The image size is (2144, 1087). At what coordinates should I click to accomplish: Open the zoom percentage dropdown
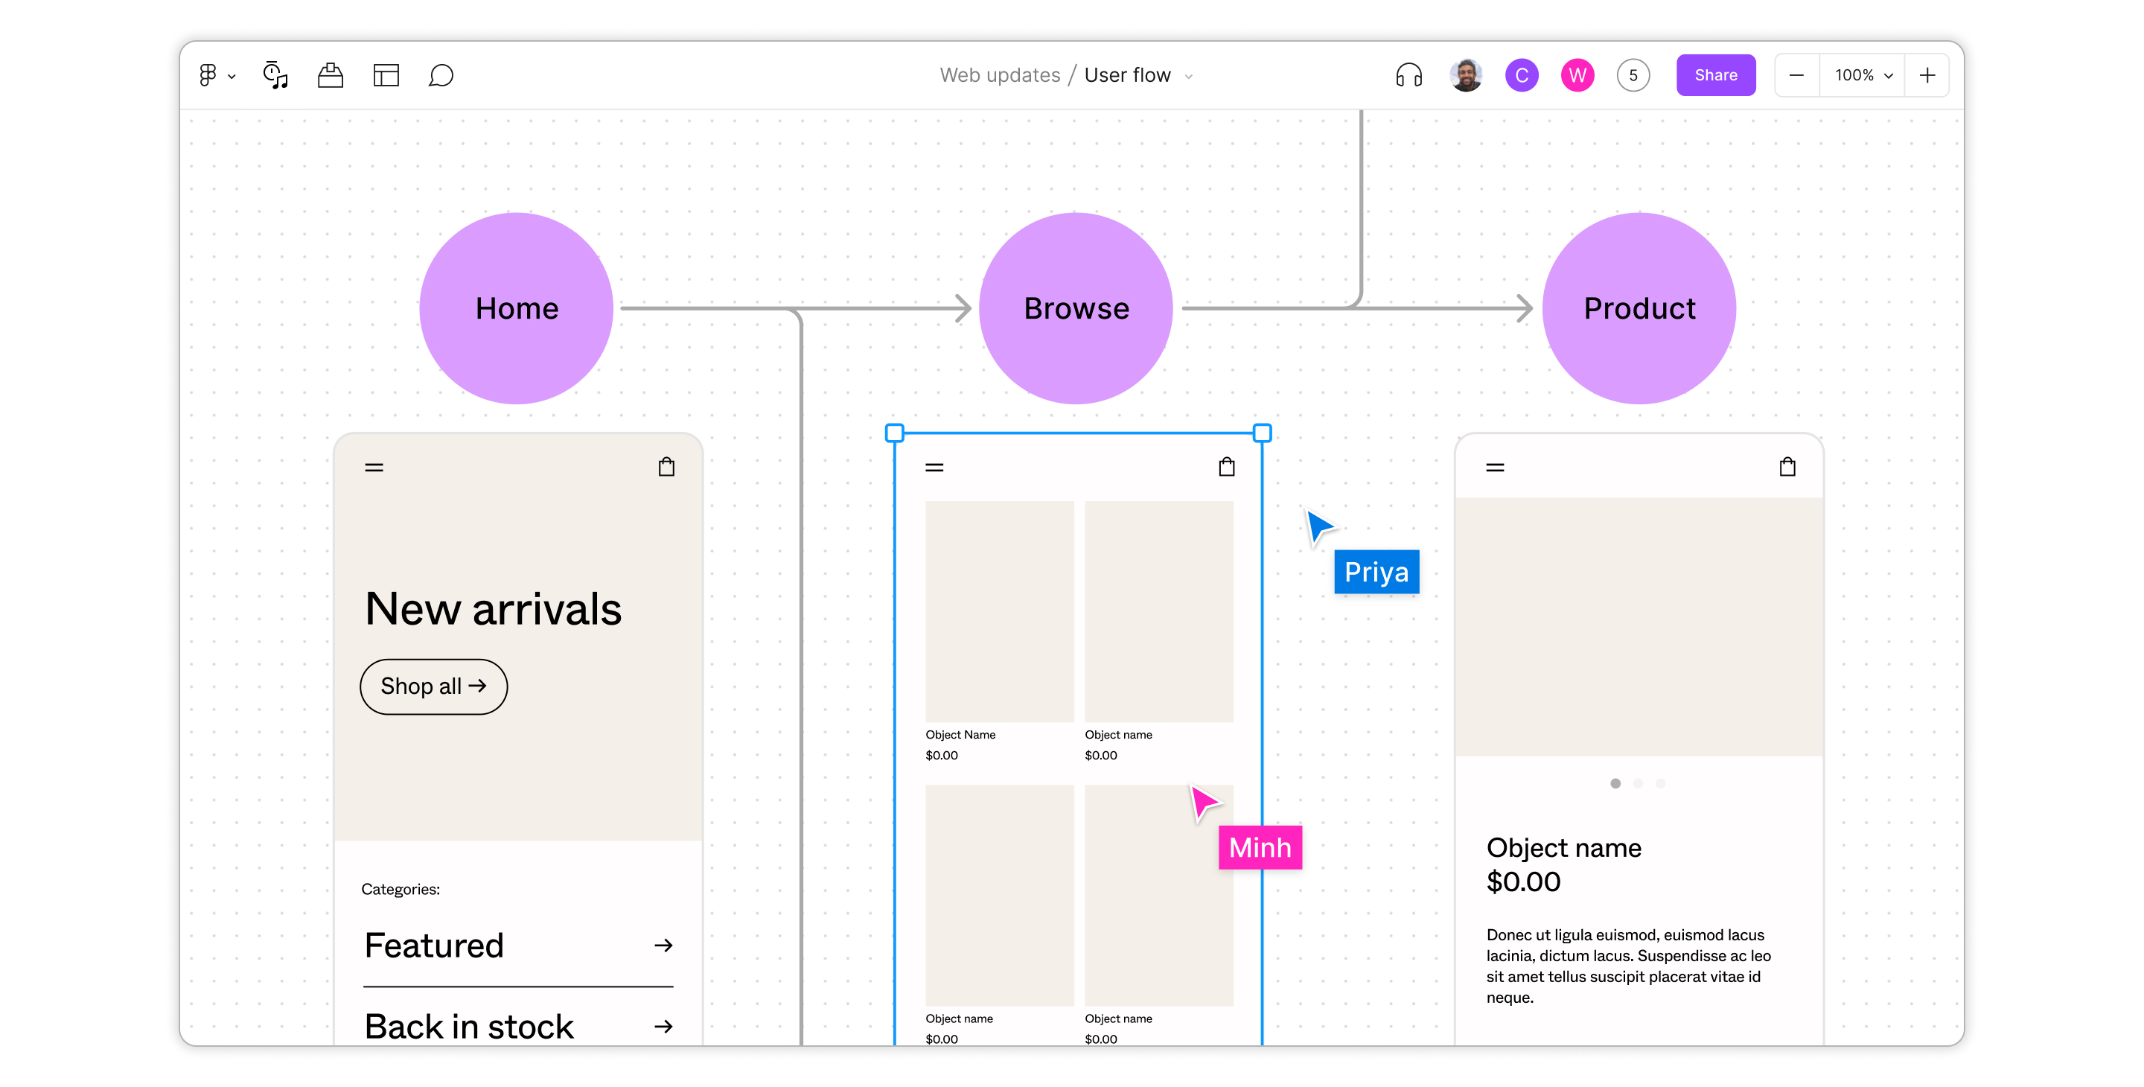1863,75
